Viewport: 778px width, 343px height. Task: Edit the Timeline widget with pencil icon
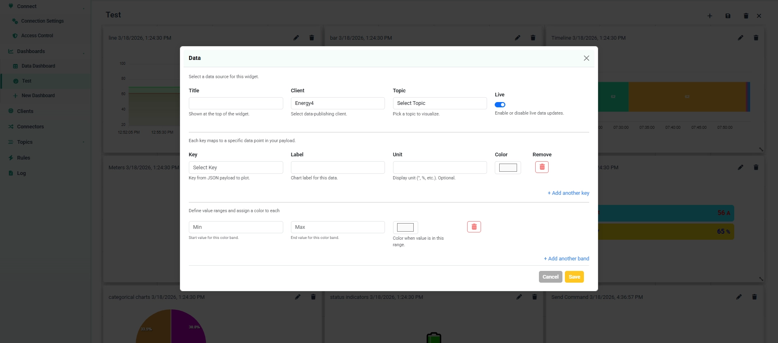(x=740, y=38)
